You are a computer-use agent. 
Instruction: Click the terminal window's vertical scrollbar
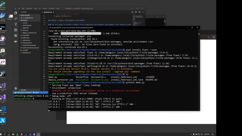[x=199, y=70]
